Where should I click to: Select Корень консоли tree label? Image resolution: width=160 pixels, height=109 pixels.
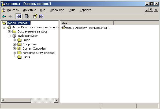(18, 23)
